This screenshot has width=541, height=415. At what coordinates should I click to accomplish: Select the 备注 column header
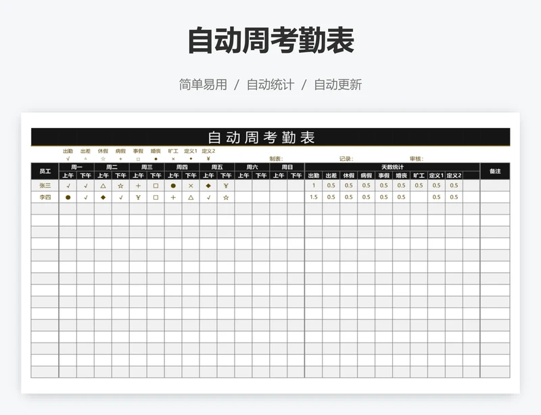(x=495, y=171)
